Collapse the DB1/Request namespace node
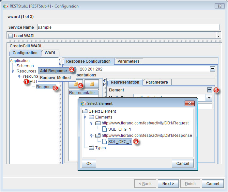The width and height of the screenshot is (228, 192). [x=91, y=123]
